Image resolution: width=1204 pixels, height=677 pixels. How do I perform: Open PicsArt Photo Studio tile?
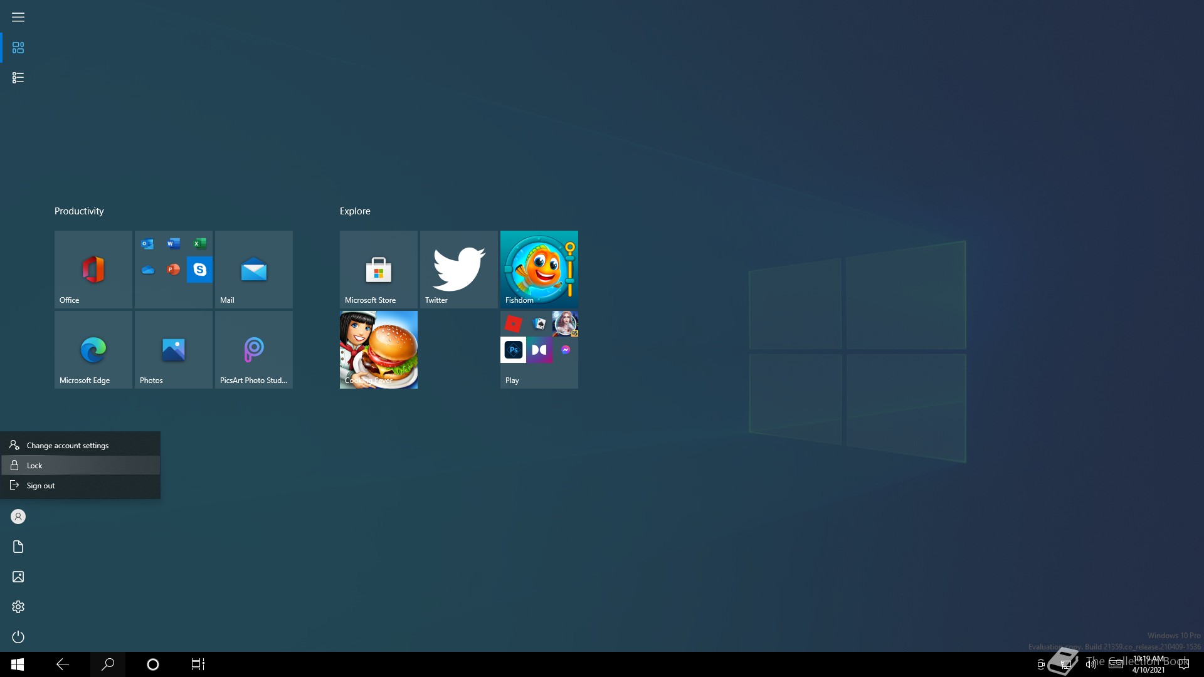(254, 350)
